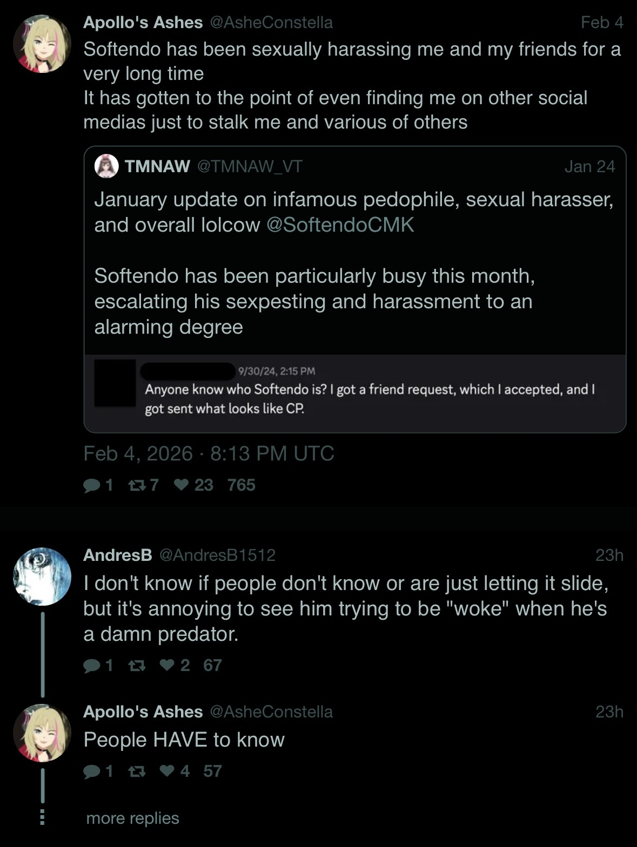Reply to the "People HAVE to know" post
The image size is (637, 847).
pyautogui.click(x=92, y=771)
